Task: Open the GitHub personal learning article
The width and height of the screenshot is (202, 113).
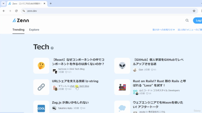Action: click(158, 62)
